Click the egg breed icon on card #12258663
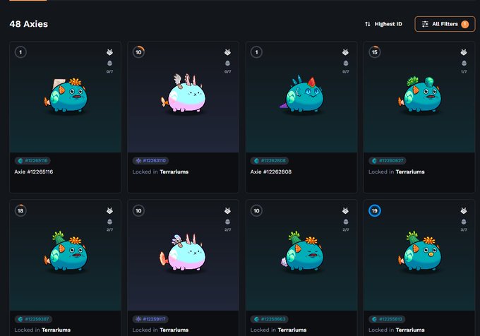 tap(346, 222)
